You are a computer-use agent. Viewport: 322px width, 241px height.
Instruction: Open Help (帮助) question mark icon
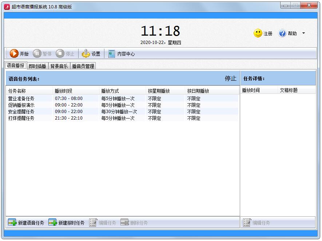pos(282,33)
